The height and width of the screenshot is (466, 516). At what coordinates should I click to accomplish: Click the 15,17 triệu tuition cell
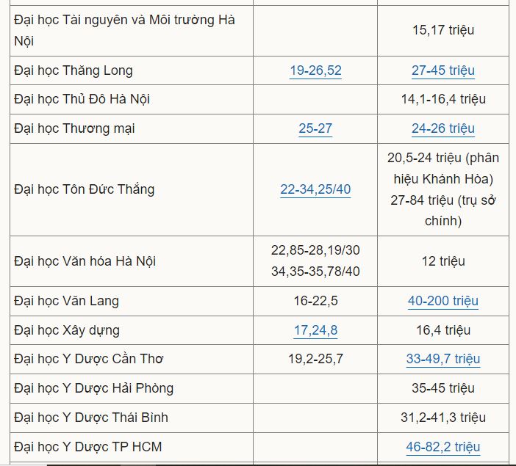pos(443,30)
